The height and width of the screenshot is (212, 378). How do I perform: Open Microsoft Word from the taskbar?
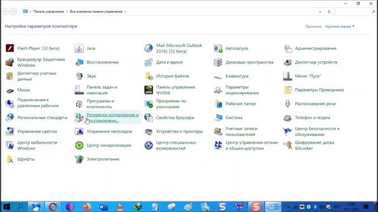103,207
